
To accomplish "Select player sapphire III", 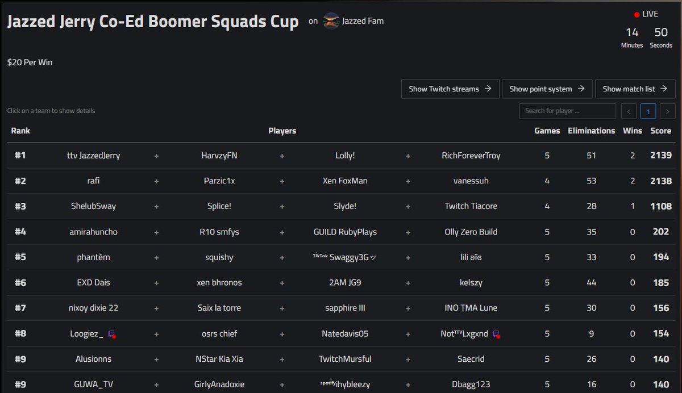I will tap(345, 308).
